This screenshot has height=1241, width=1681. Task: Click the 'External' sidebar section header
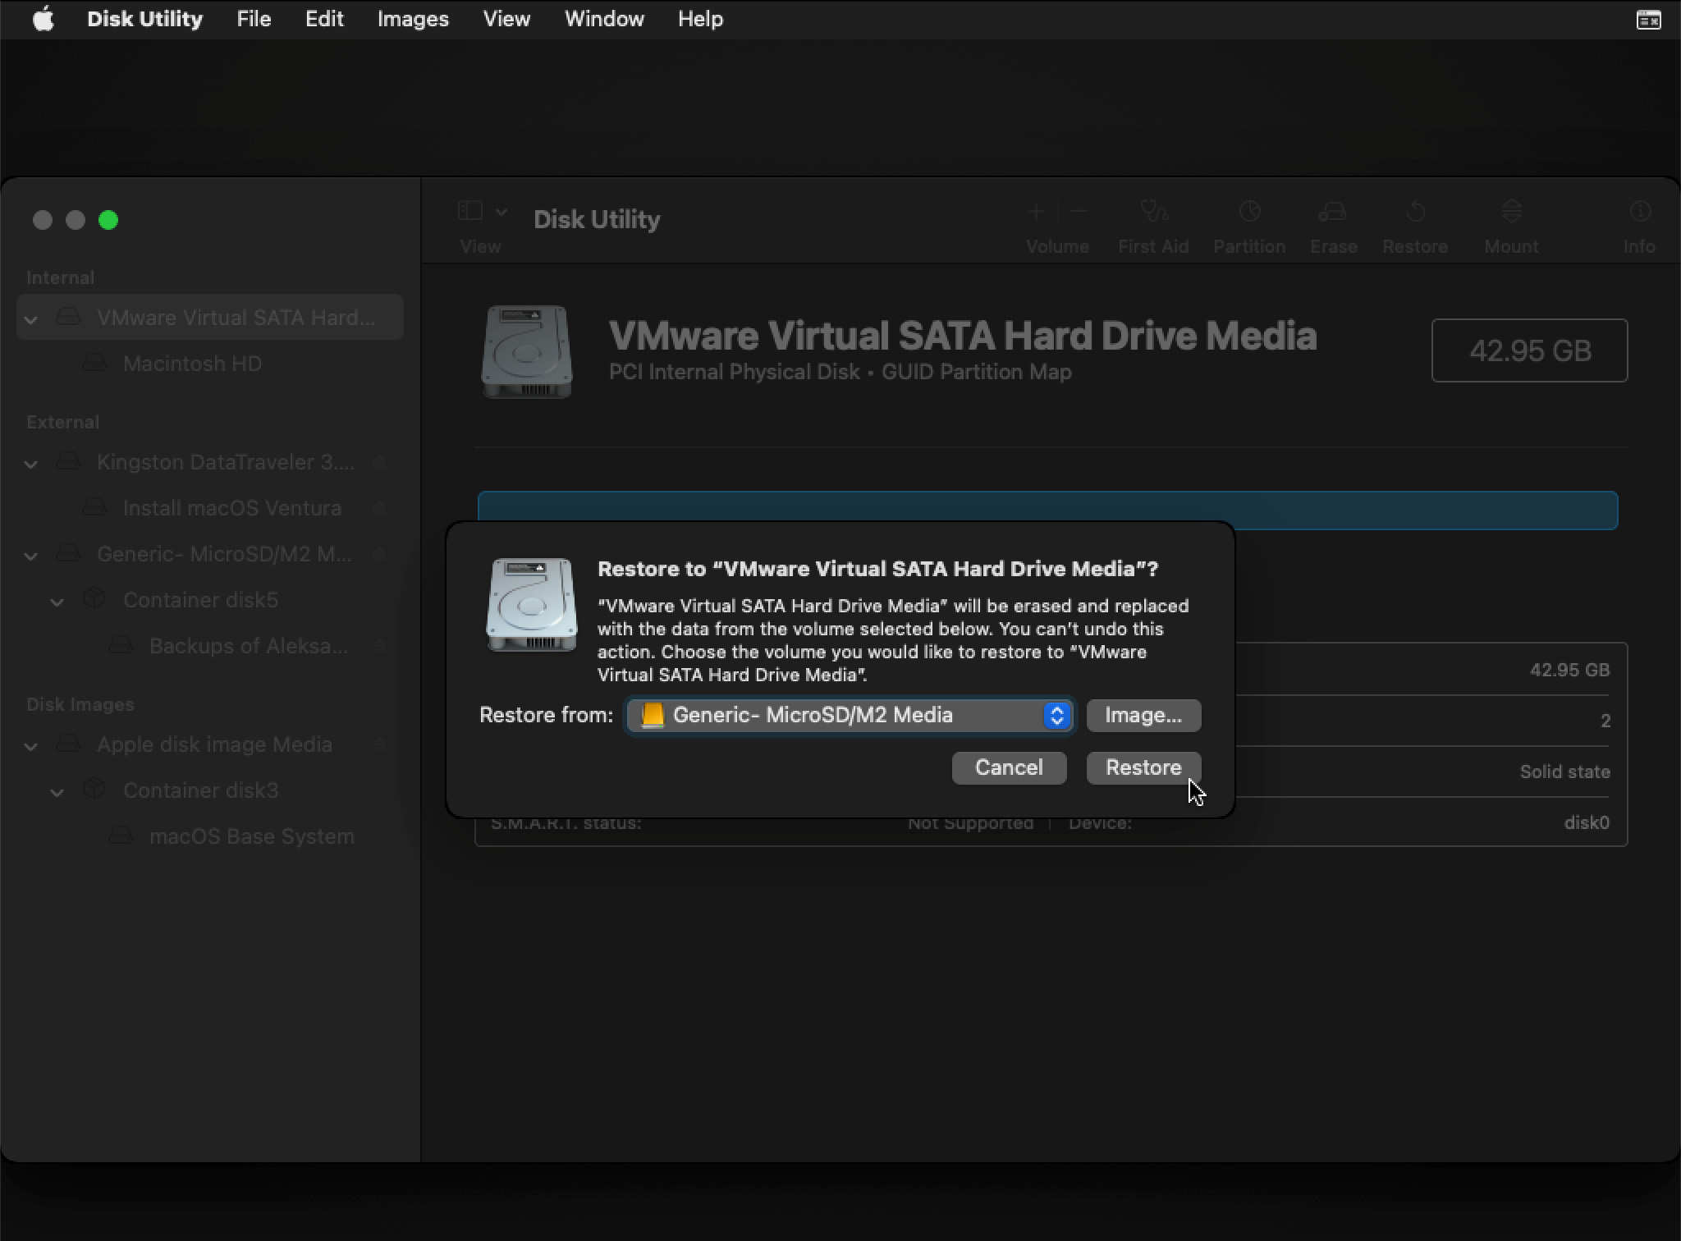pyautogui.click(x=62, y=422)
